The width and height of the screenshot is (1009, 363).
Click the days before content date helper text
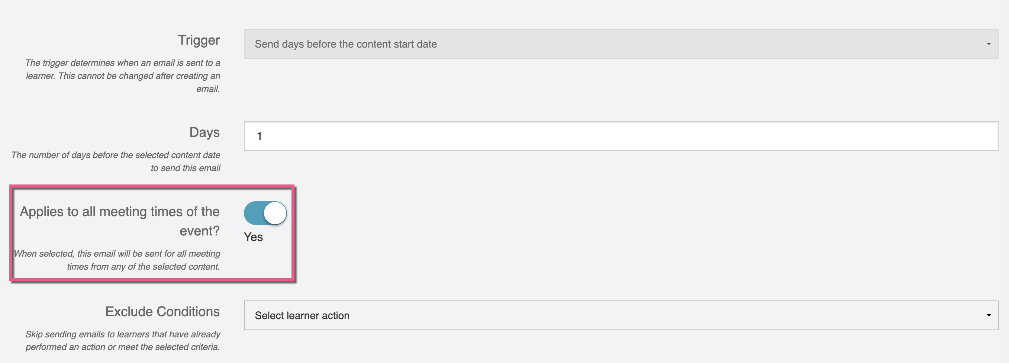click(x=116, y=161)
